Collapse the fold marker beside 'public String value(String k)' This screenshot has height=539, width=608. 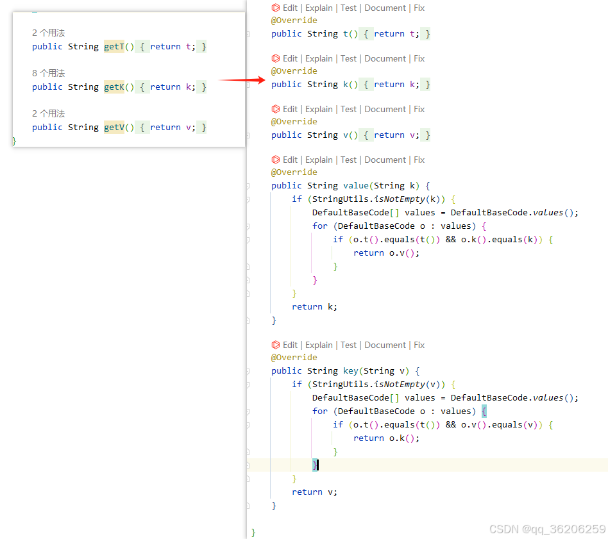click(248, 186)
